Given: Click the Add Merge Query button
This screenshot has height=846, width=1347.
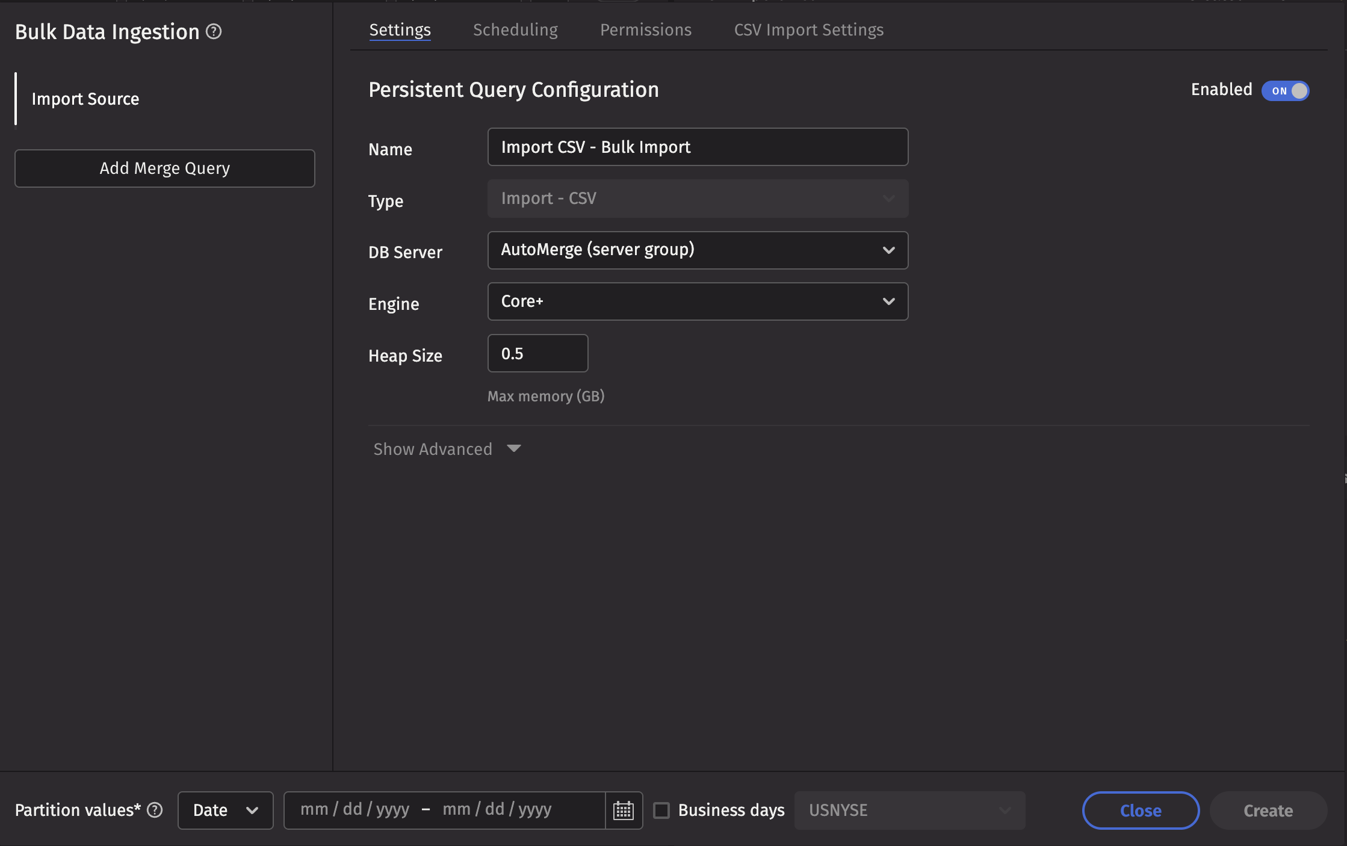Looking at the screenshot, I should pyautogui.click(x=165, y=168).
